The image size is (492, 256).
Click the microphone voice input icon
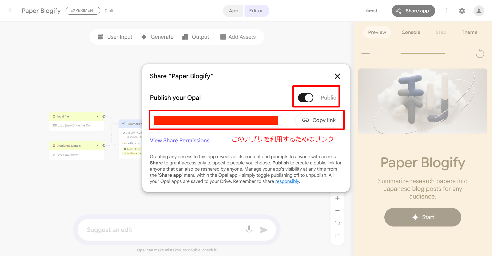[249, 230]
